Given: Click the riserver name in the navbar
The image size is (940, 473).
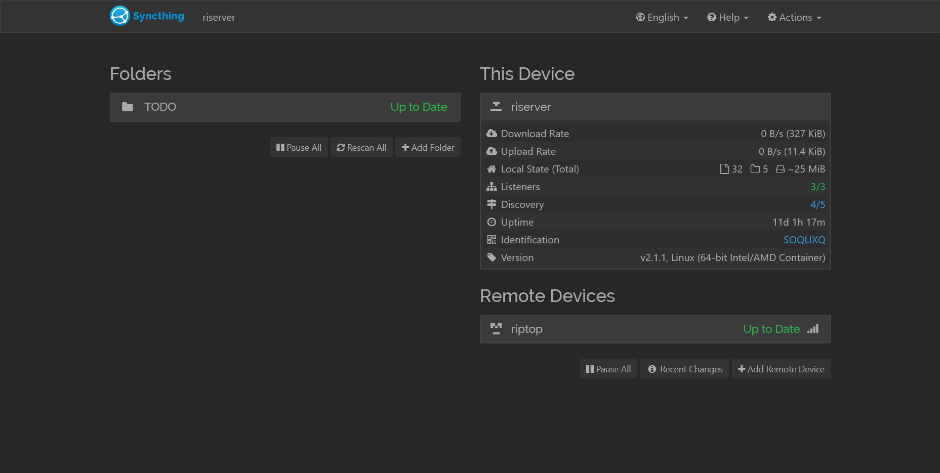Looking at the screenshot, I should [x=219, y=17].
